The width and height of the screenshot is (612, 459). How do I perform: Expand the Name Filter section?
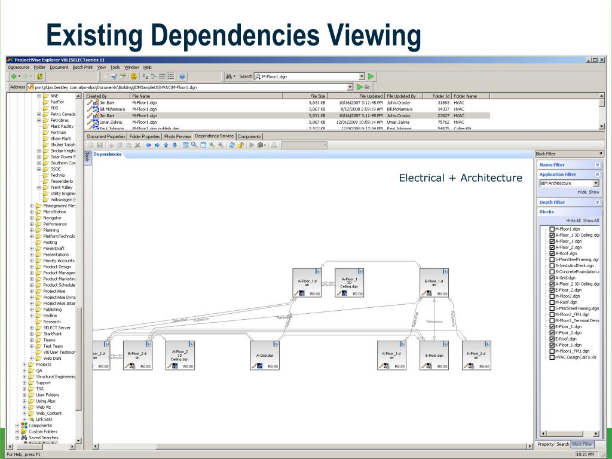[597, 165]
